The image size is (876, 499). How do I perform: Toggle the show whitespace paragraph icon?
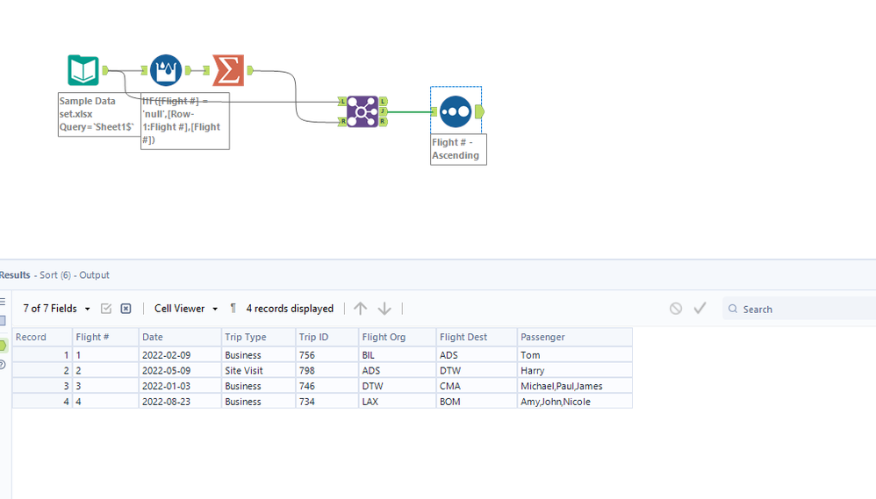coord(233,308)
